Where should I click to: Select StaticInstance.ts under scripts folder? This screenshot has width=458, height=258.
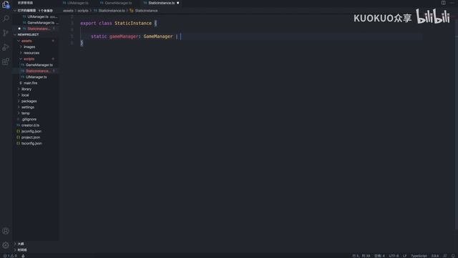pos(38,71)
